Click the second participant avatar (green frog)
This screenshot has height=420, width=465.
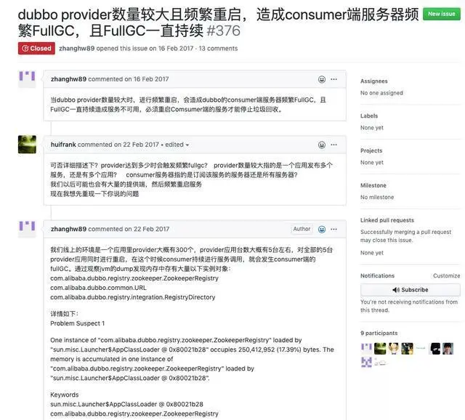(380, 349)
